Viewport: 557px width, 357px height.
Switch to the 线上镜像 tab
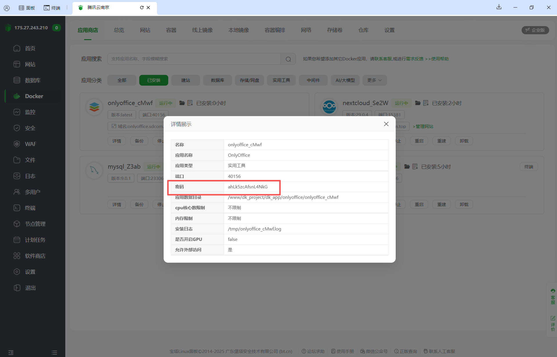point(202,30)
